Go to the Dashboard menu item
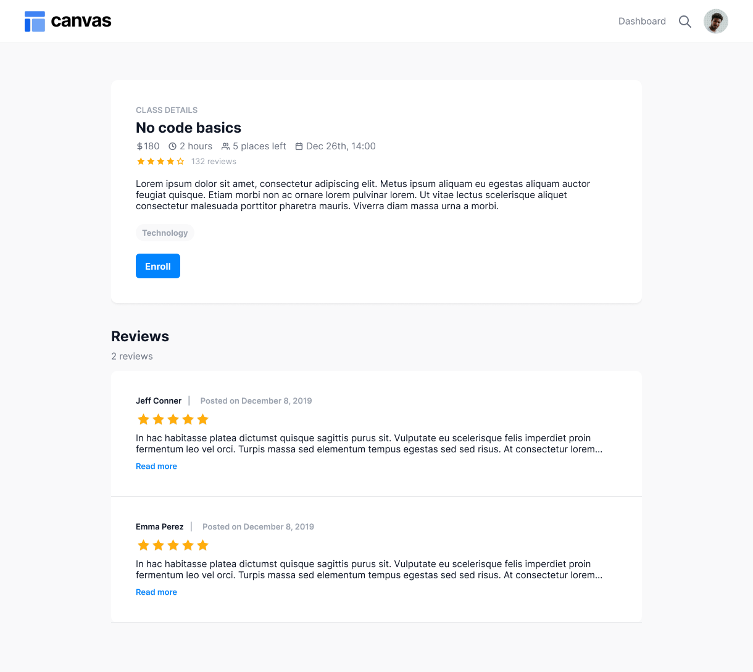This screenshot has height=672, width=753. (x=642, y=22)
